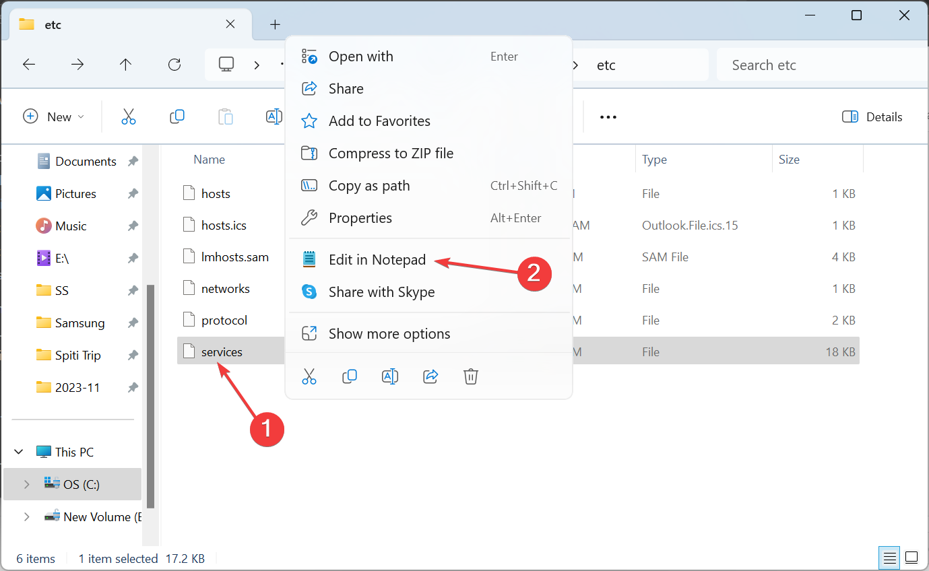Open Music in the navigation pane
This screenshot has width=929, height=571.
click(71, 226)
